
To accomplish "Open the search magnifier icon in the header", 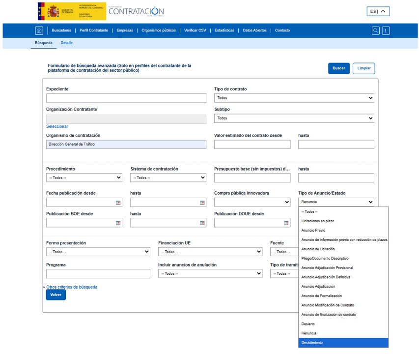I will coord(375,30).
